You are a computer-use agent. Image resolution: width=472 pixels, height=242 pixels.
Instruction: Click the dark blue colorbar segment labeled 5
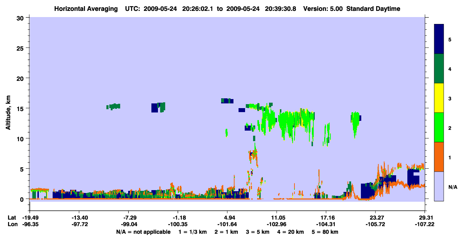(x=439, y=39)
